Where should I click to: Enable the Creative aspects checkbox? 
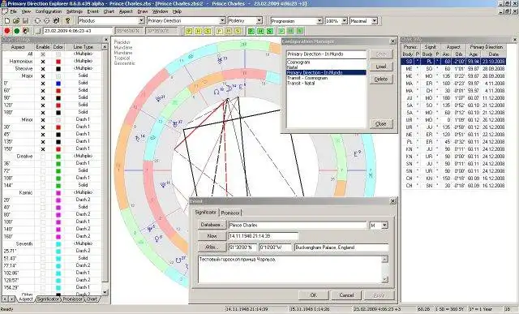43,156
